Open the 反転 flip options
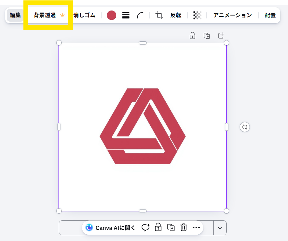 [x=176, y=15]
